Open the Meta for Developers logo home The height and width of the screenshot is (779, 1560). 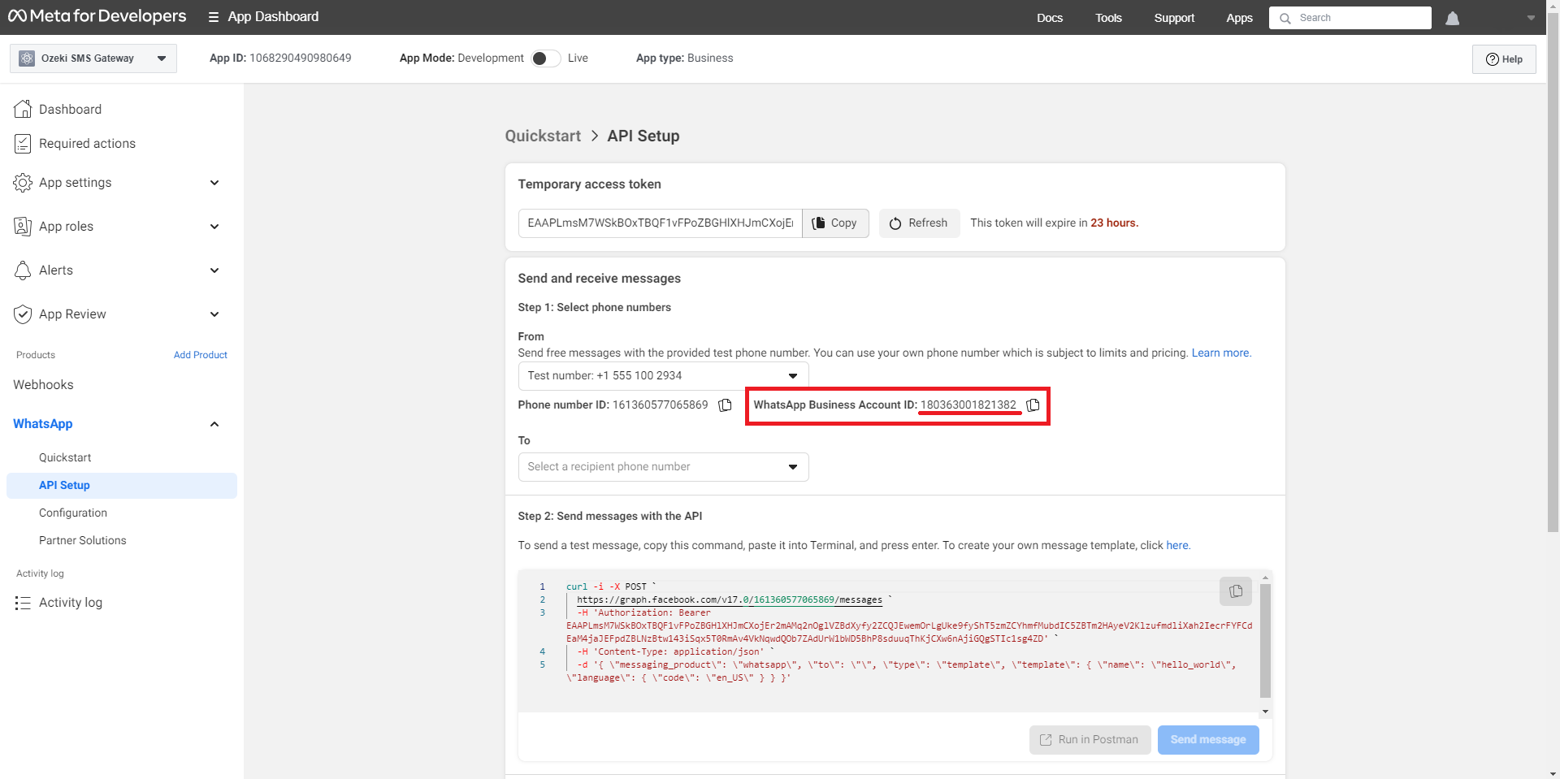click(x=97, y=16)
